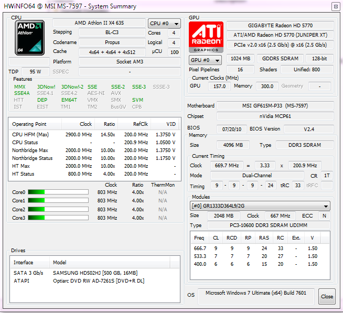Close the System Summary window via X
The width and height of the screenshot is (343, 313).
point(336,7)
